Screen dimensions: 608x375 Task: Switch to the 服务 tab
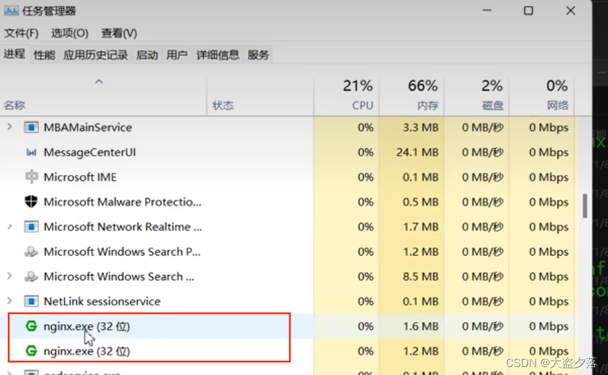(258, 55)
